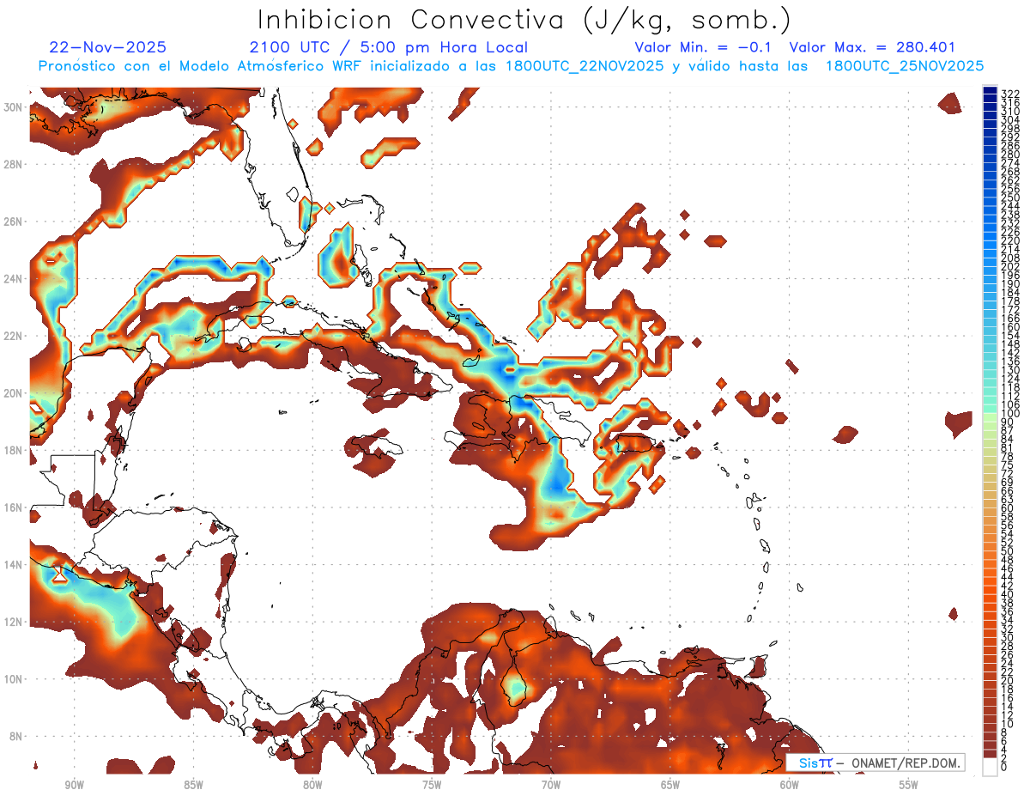Click the title 'Inhibicion Convectiva (J/kg, somb.)'

(x=524, y=20)
